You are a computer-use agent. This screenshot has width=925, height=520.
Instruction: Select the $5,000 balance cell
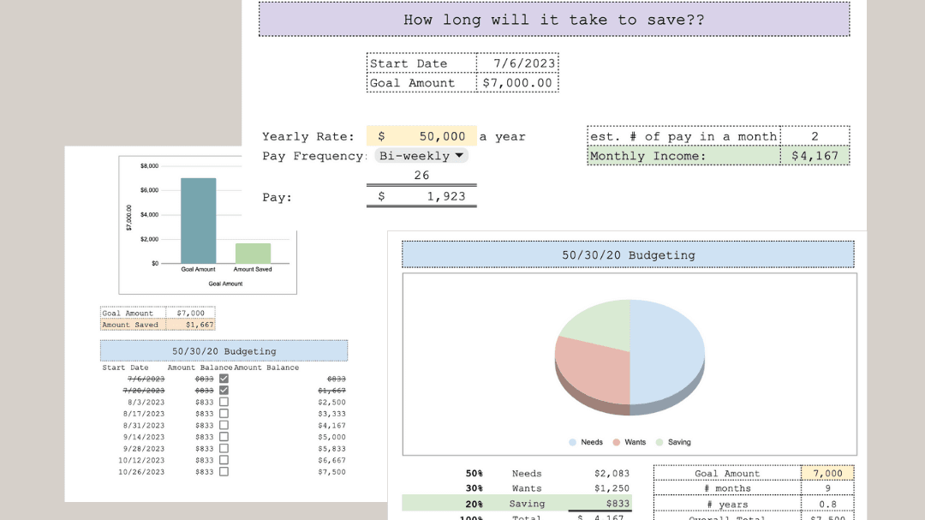pos(331,437)
